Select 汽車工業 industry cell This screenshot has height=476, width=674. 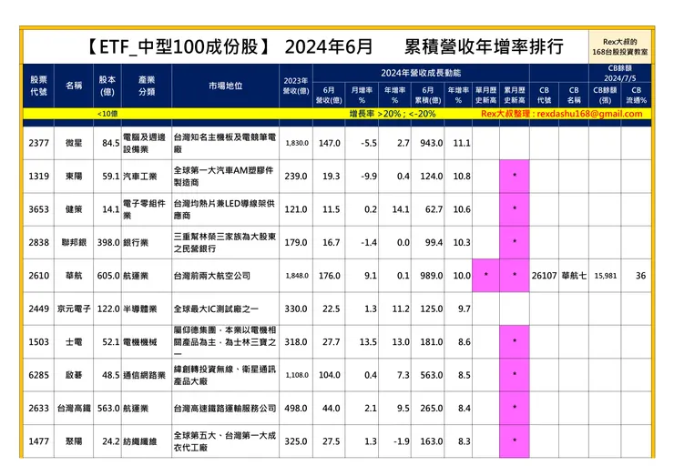[x=146, y=177]
